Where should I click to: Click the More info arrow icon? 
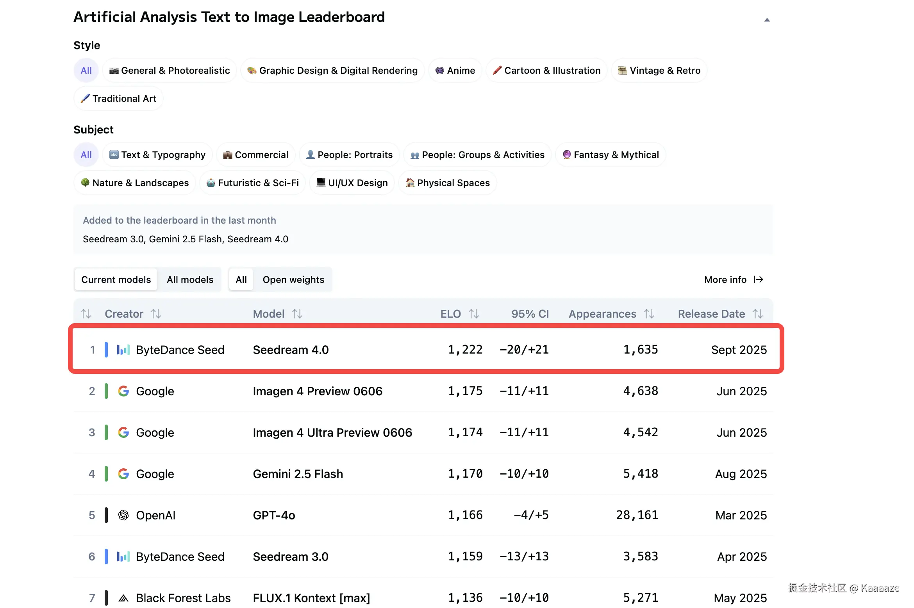pos(759,279)
